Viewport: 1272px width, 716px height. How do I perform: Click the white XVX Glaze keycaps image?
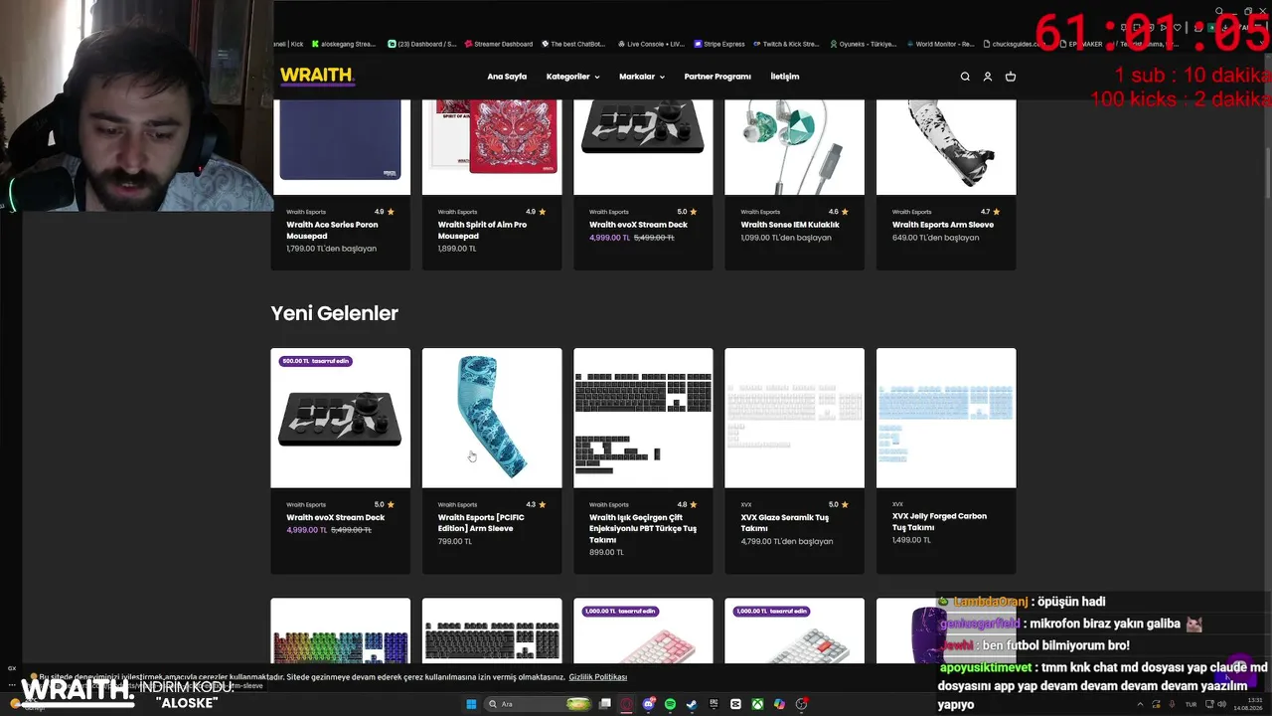[x=794, y=418]
